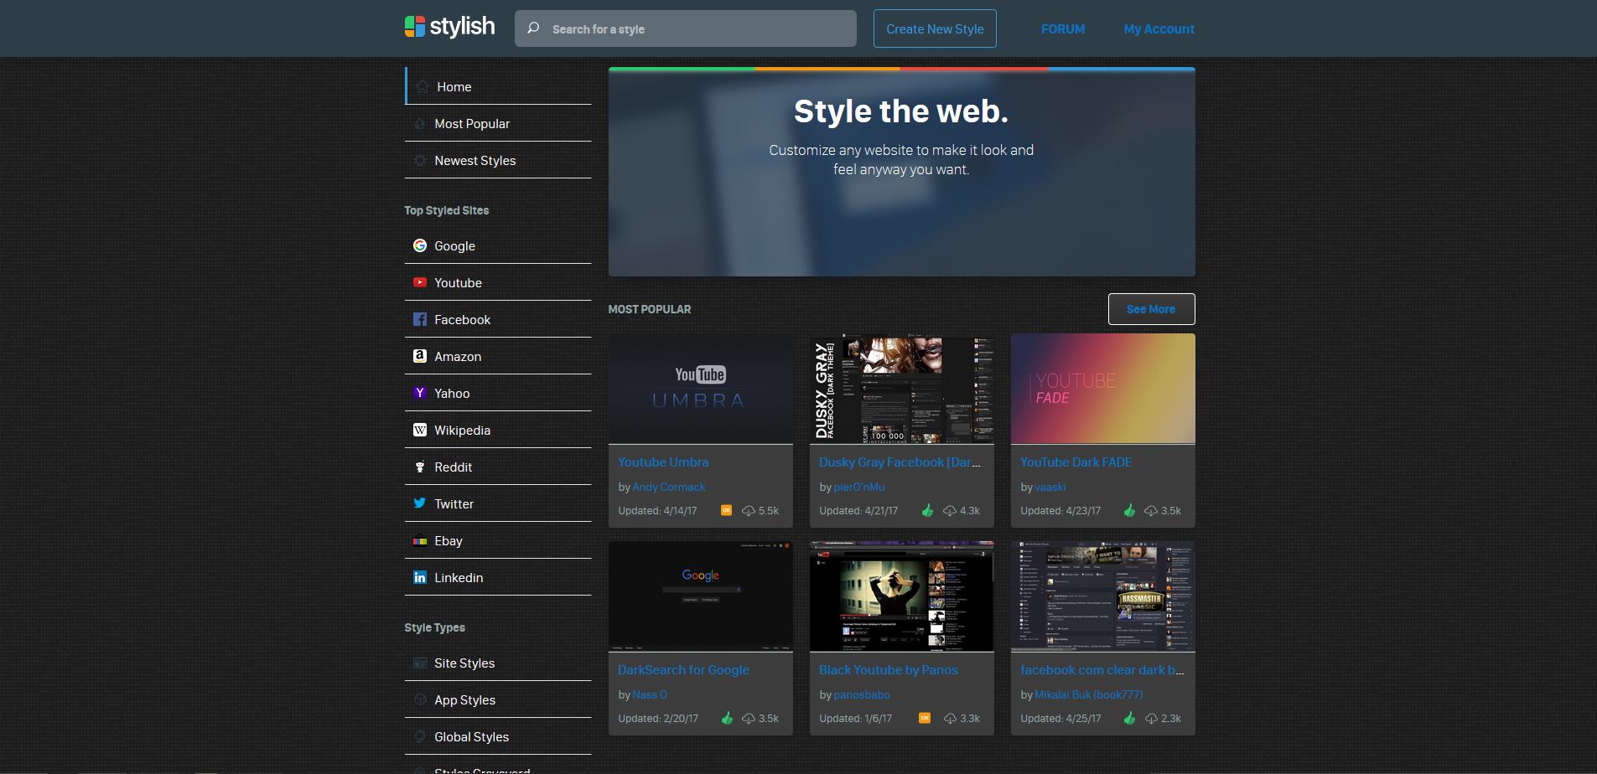Click the Most Popular flame icon
The width and height of the screenshot is (1597, 774).
point(420,123)
